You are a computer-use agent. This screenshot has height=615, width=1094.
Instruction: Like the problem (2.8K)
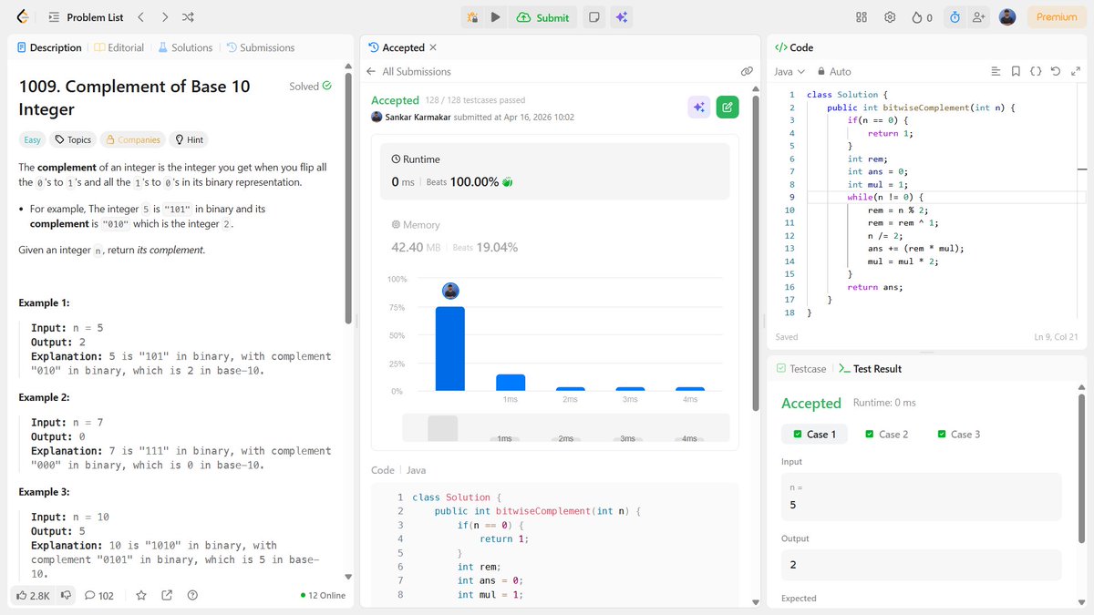[33, 595]
